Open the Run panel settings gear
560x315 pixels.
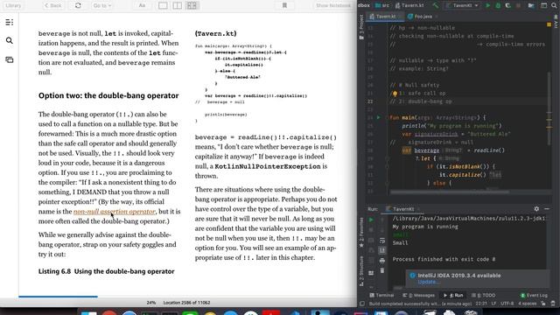point(536,209)
